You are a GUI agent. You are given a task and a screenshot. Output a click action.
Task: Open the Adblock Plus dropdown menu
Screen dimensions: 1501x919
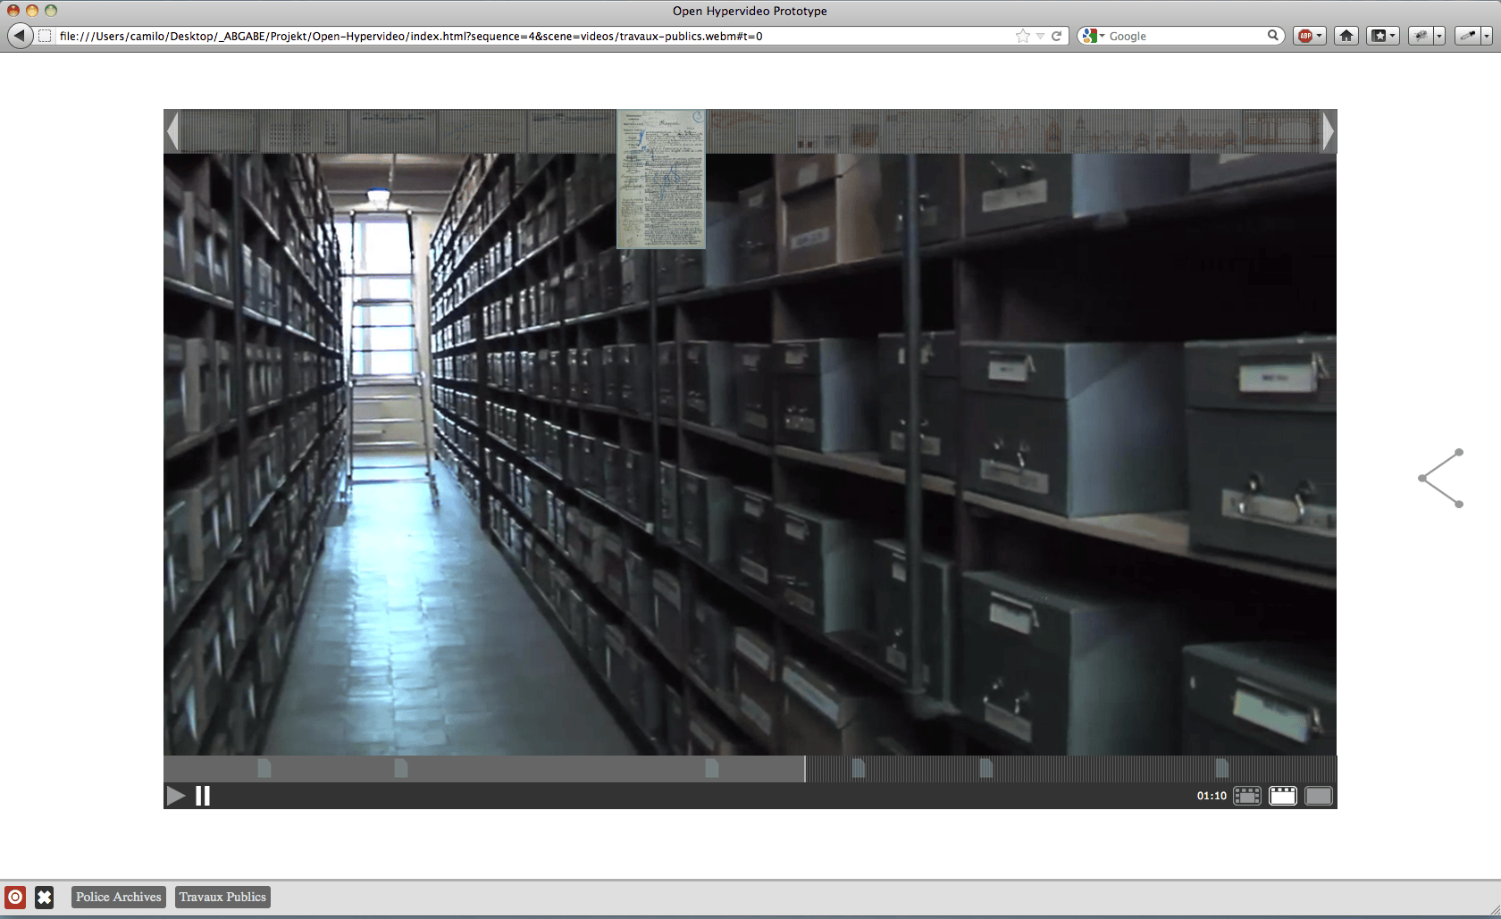(1310, 36)
